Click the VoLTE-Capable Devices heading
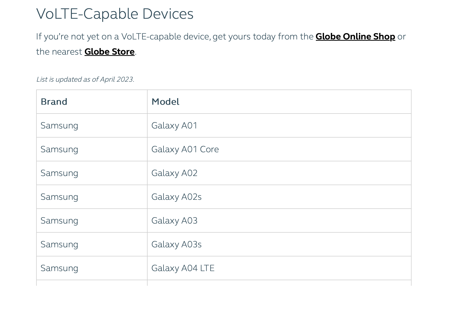450x309 pixels. pos(115,14)
